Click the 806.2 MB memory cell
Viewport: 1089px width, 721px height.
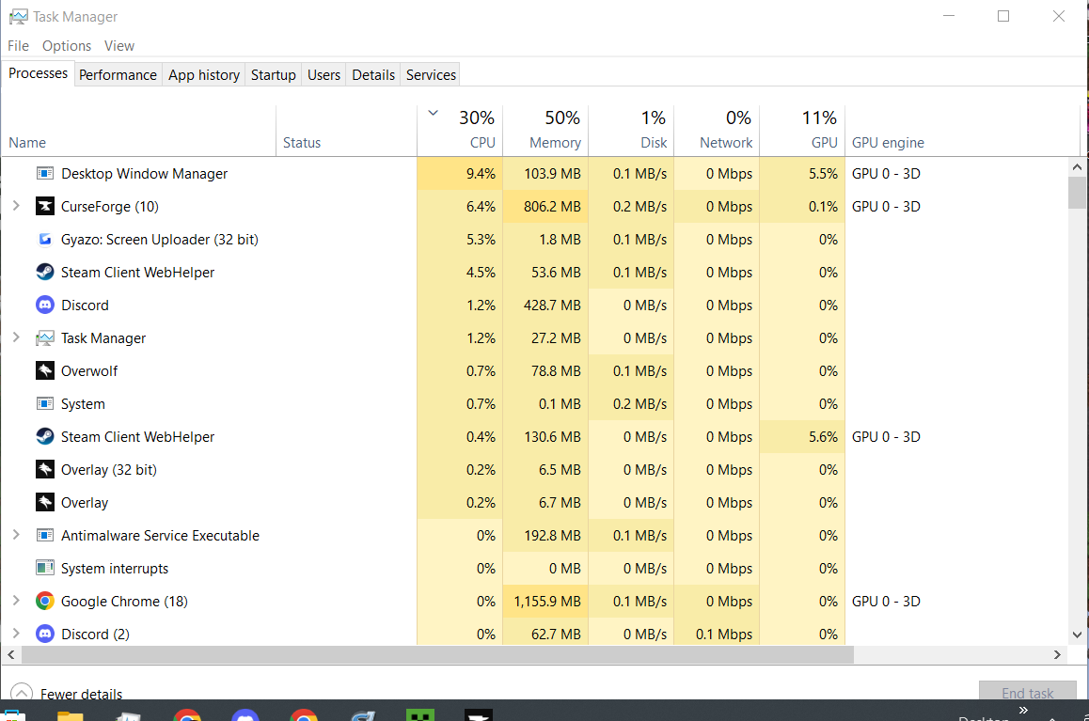click(545, 206)
